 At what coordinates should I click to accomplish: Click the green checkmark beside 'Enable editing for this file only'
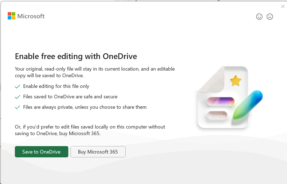pos(17,86)
